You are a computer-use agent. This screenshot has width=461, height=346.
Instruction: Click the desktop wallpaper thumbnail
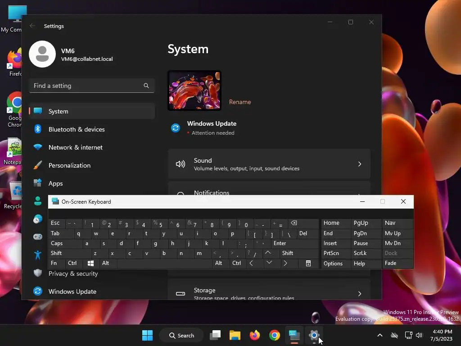tap(194, 91)
